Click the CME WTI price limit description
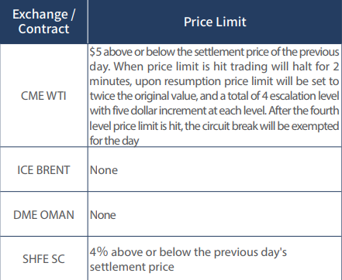The image size is (342, 280). pos(214,96)
